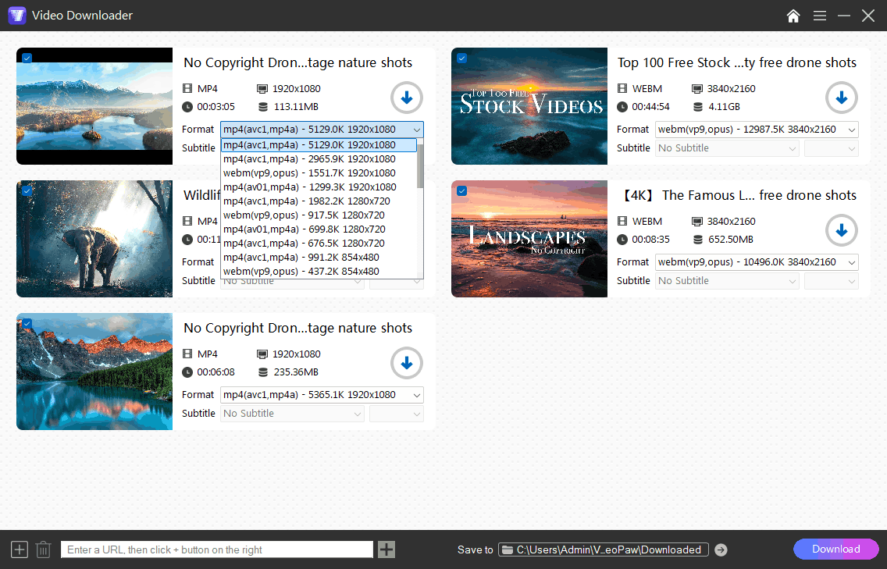Download the 4K Famous Landscapes video
Viewport: 887px width, 569px height.
841,230
